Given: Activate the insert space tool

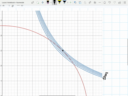Looking at the screenshot, I should 43,2.
